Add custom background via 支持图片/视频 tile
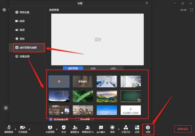195x136 pixels. (131, 111)
